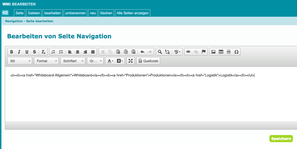Screen dimensions: 297x149
Task: Maximize the editor area
Action: [x=131, y=61]
